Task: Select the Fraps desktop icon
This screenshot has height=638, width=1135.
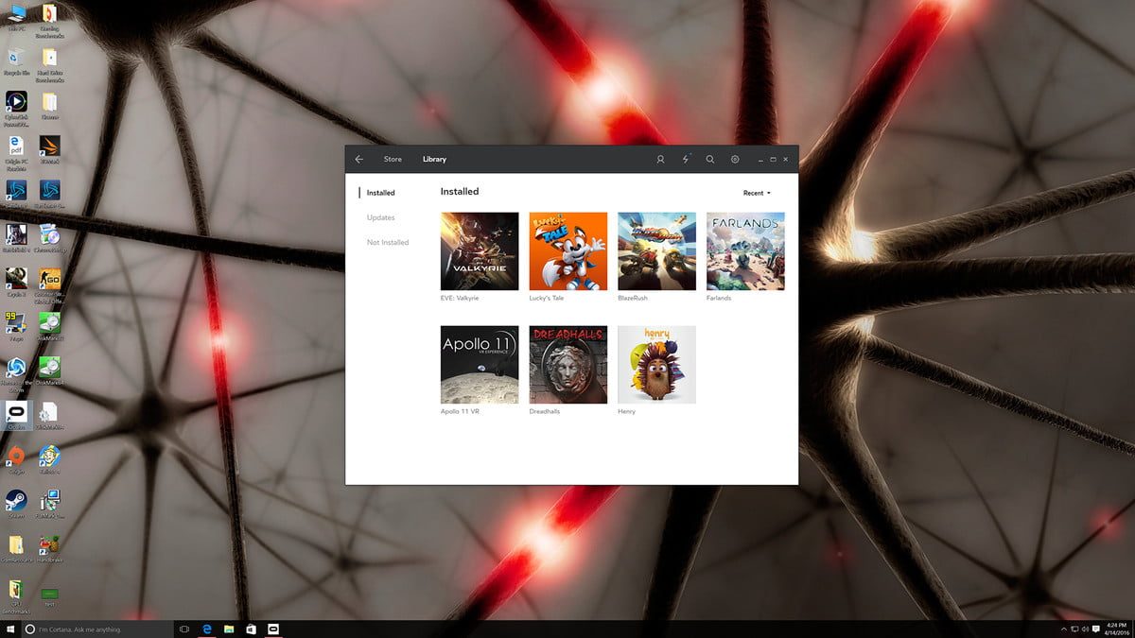Action: [x=16, y=326]
